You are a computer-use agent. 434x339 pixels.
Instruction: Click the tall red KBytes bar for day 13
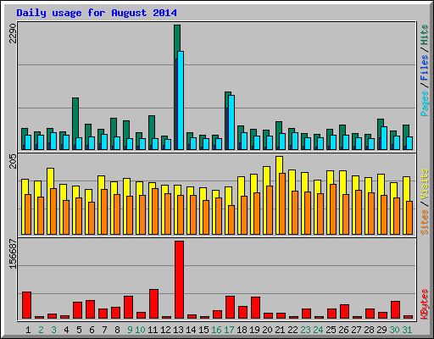click(x=179, y=280)
